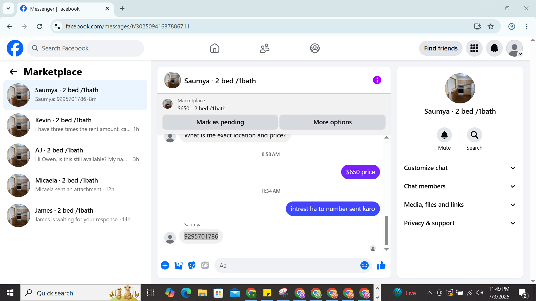This screenshot has height=301, width=536.
Task: Click the More options button
Action: click(332, 122)
